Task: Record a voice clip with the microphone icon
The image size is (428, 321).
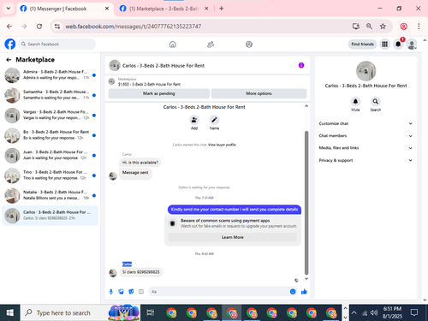Action: (x=111, y=292)
